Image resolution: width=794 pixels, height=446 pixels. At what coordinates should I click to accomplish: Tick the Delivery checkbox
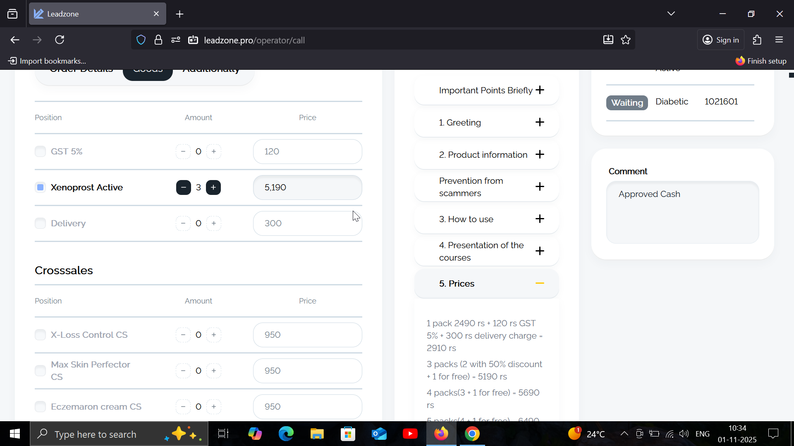click(x=40, y=223)
